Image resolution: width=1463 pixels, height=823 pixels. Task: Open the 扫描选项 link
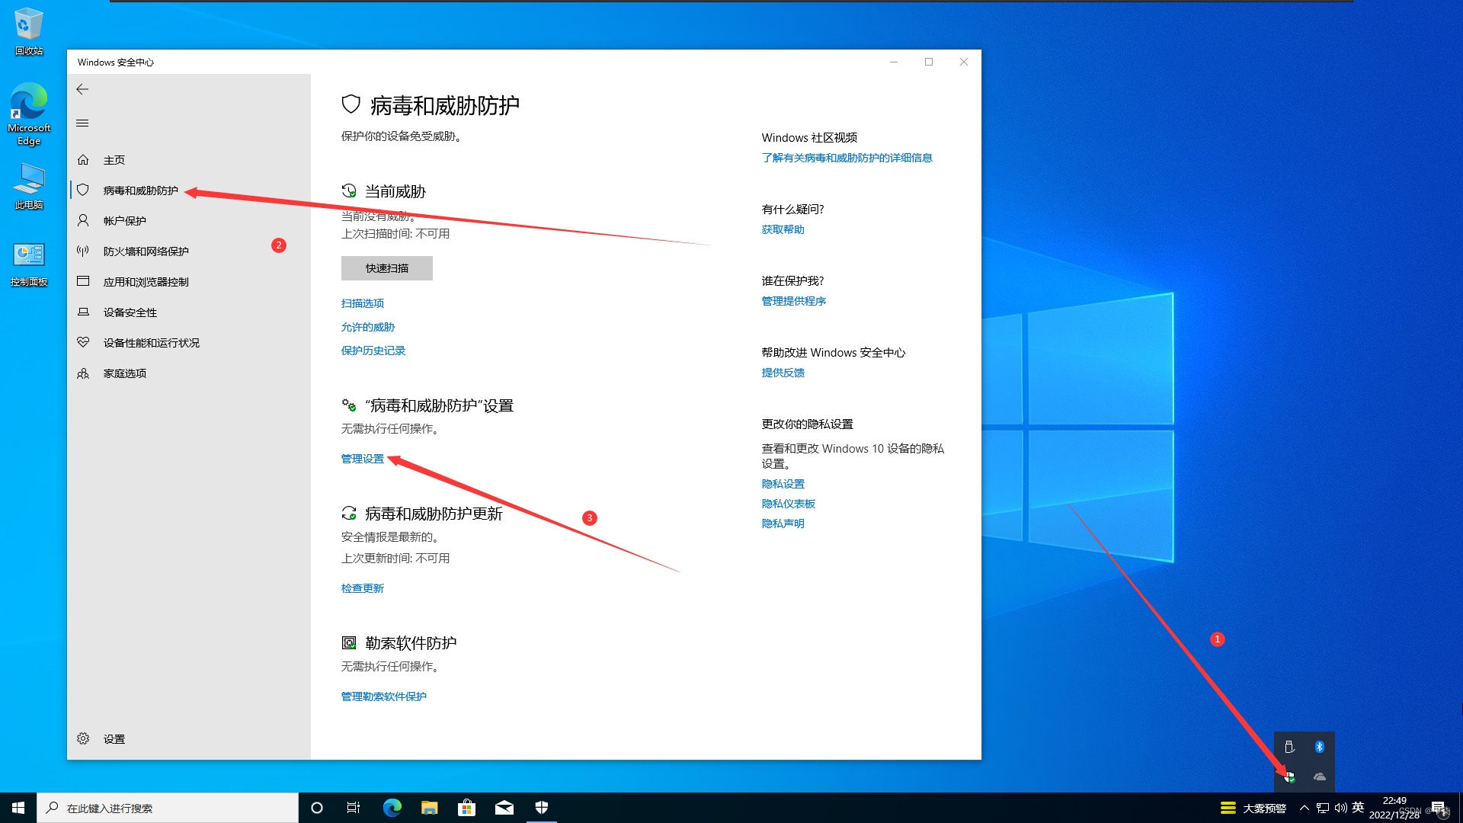(x=363, y=303)
